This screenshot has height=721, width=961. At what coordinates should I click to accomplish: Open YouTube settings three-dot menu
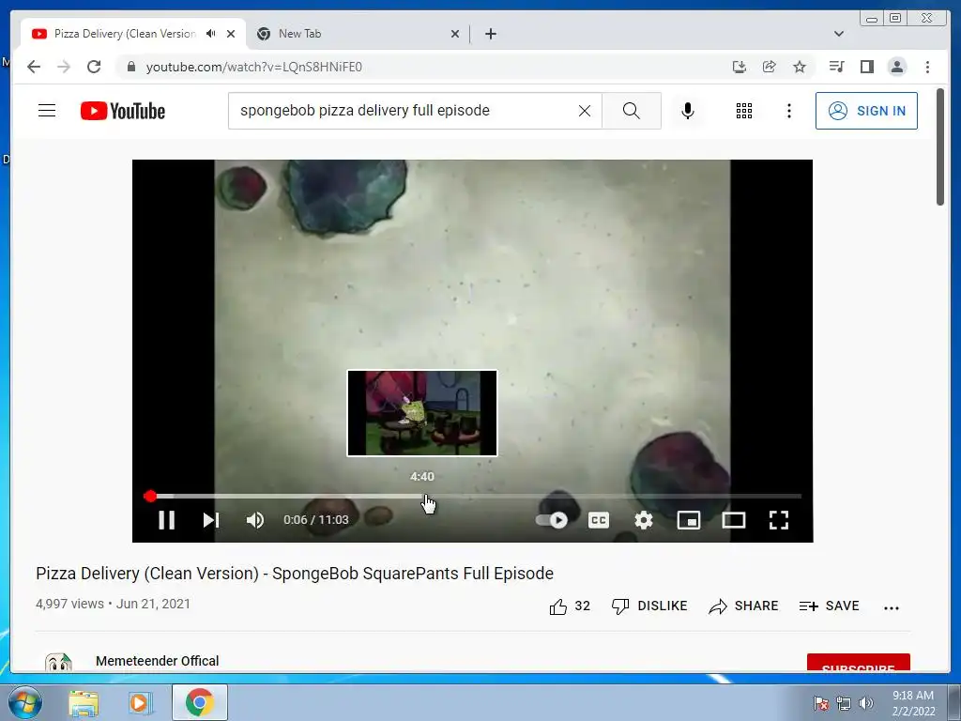[789, 111]
